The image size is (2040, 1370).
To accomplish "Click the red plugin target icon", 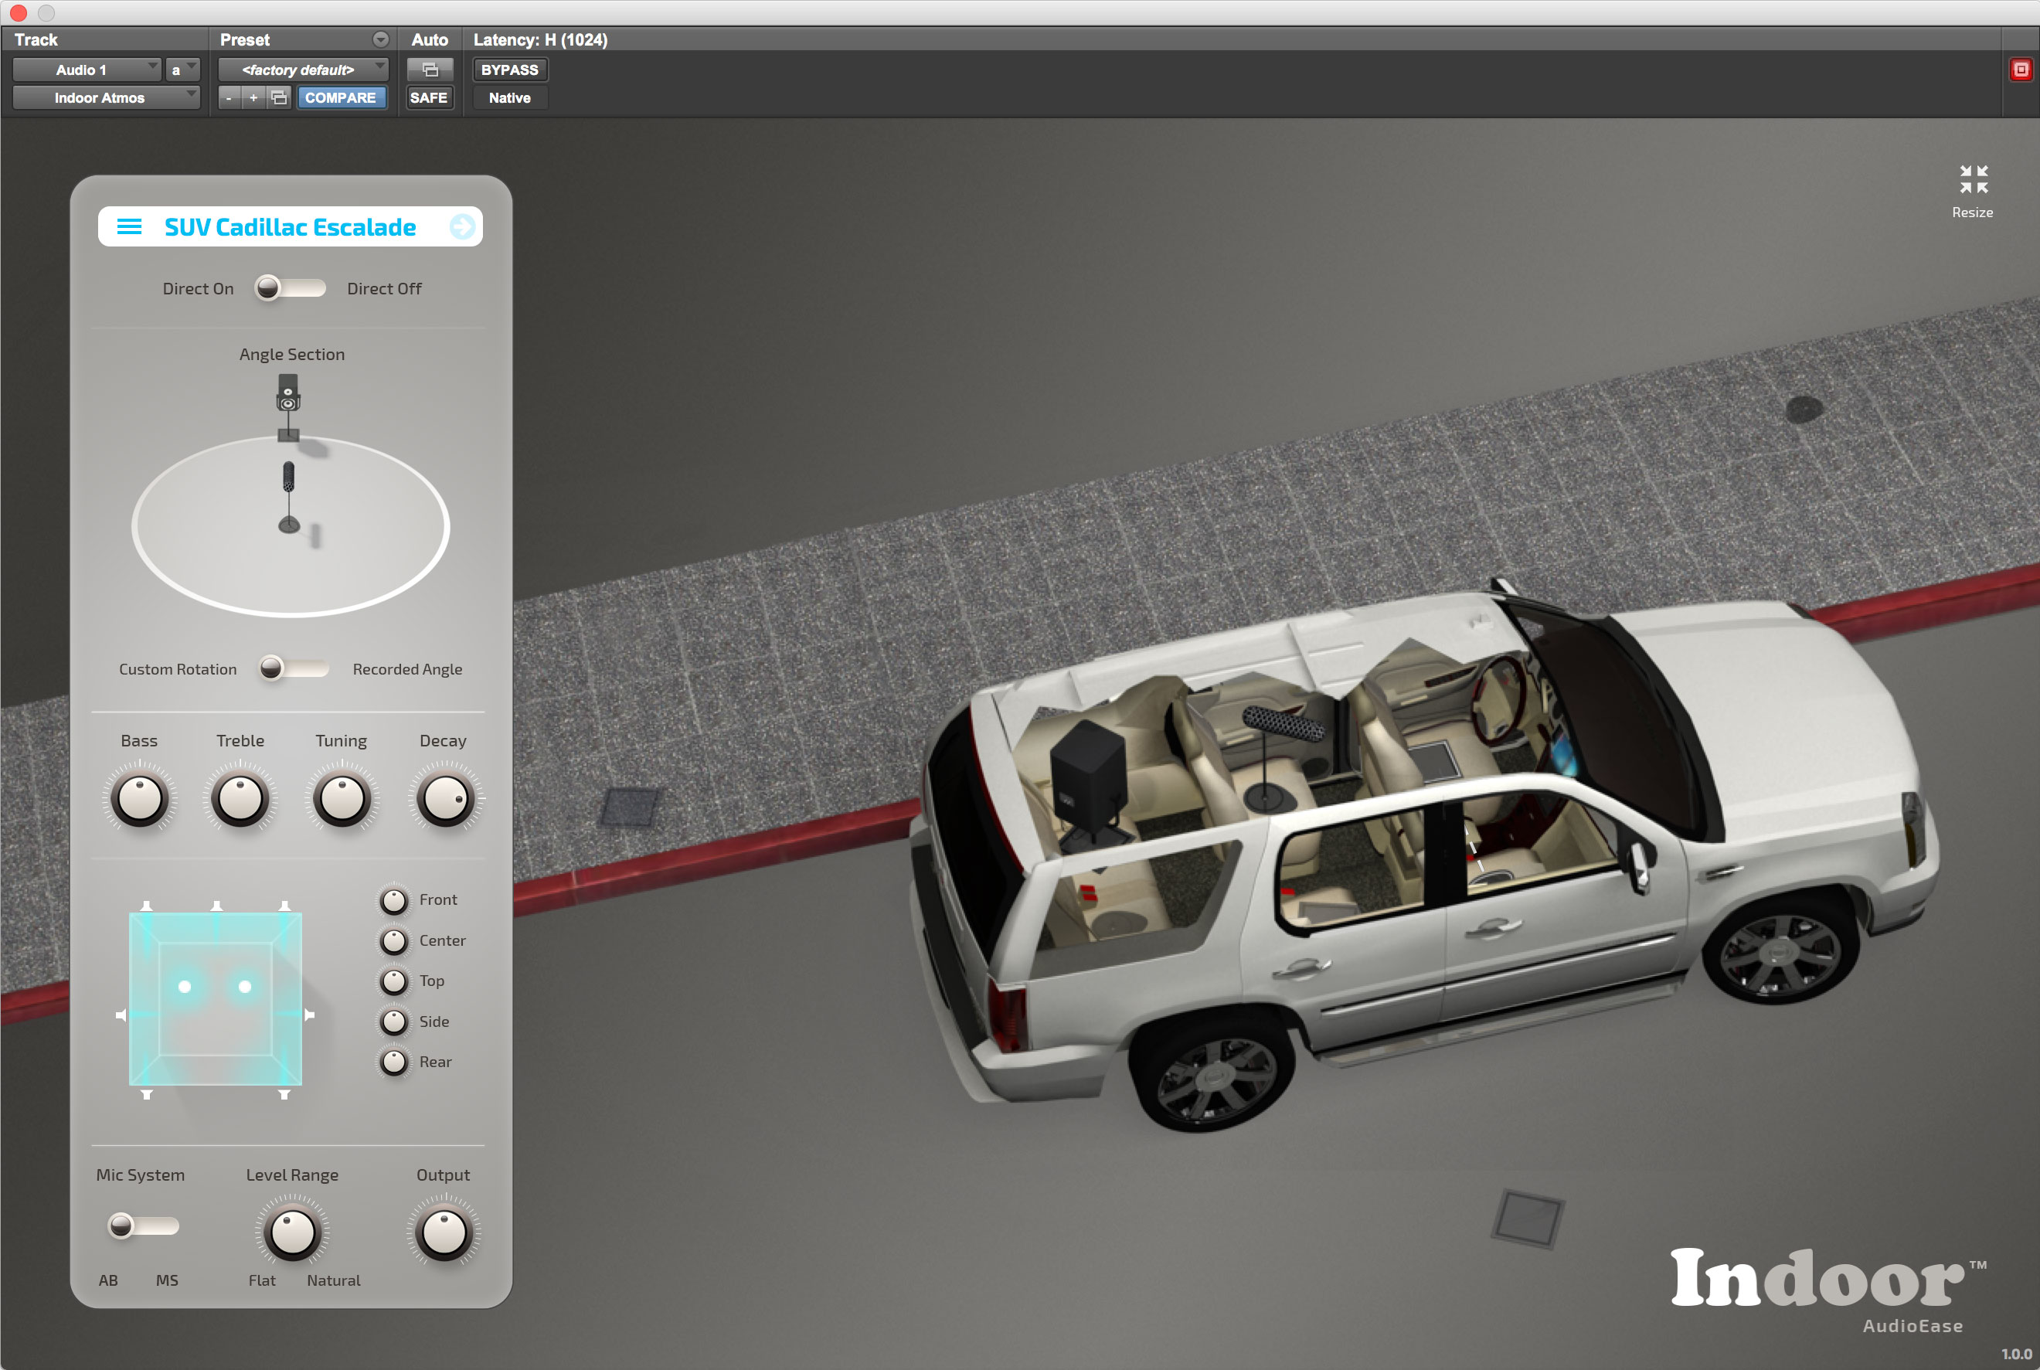I will 2021,69.
